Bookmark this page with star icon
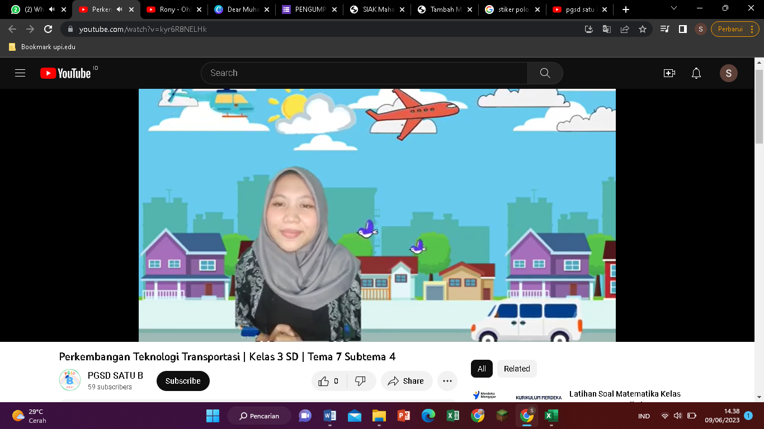Image resolution: width=764 pixels, height=429 pixels. coord(643,29)
